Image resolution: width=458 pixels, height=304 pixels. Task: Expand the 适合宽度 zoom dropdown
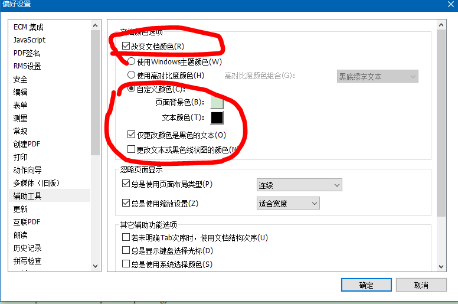coord(288,203)
